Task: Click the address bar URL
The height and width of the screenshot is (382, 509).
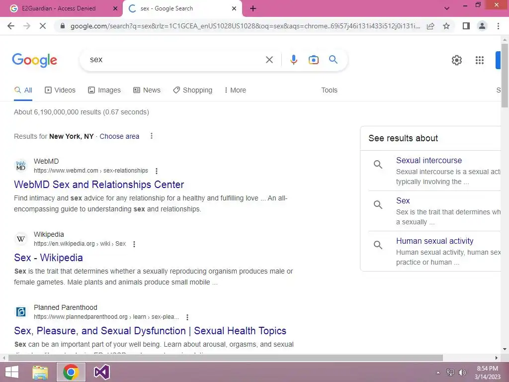Action: coord(245,26)
